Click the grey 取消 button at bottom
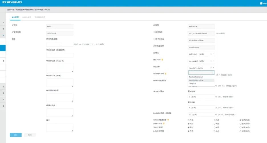This screenshot has height=143, width=267. [30, 135]
